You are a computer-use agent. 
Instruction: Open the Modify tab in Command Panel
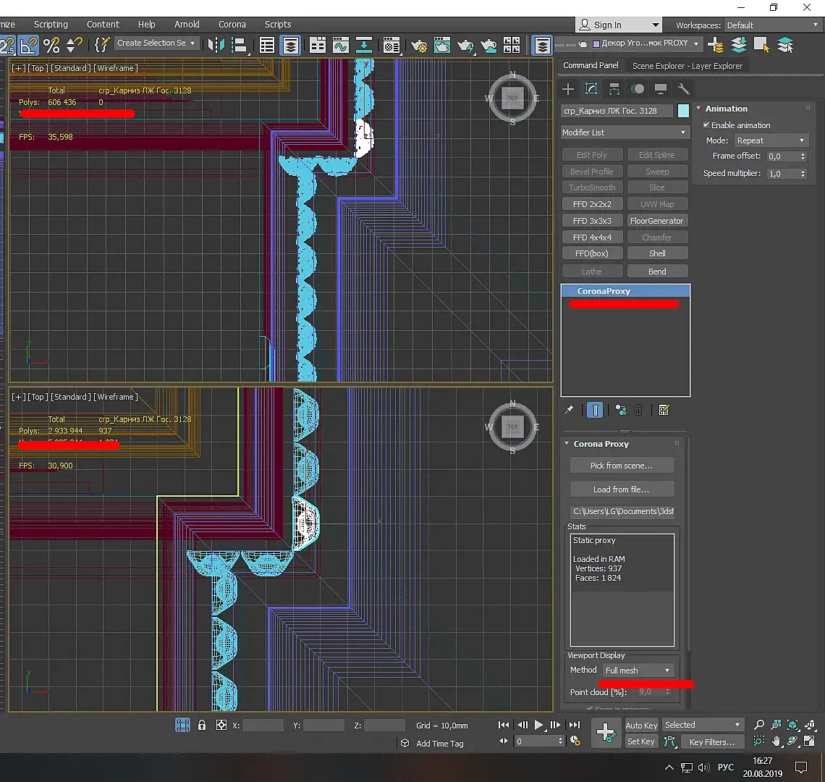tap(591, 89)
